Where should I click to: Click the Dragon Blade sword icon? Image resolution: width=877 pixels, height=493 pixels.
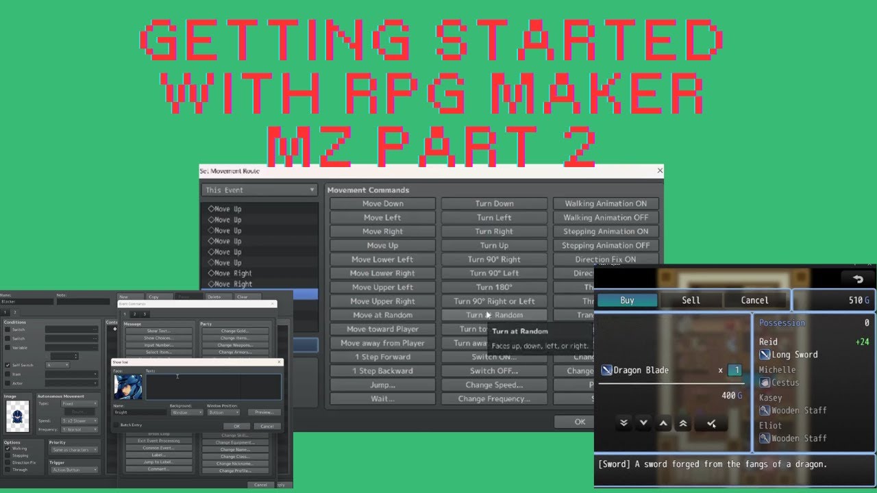tap(606, 370)
